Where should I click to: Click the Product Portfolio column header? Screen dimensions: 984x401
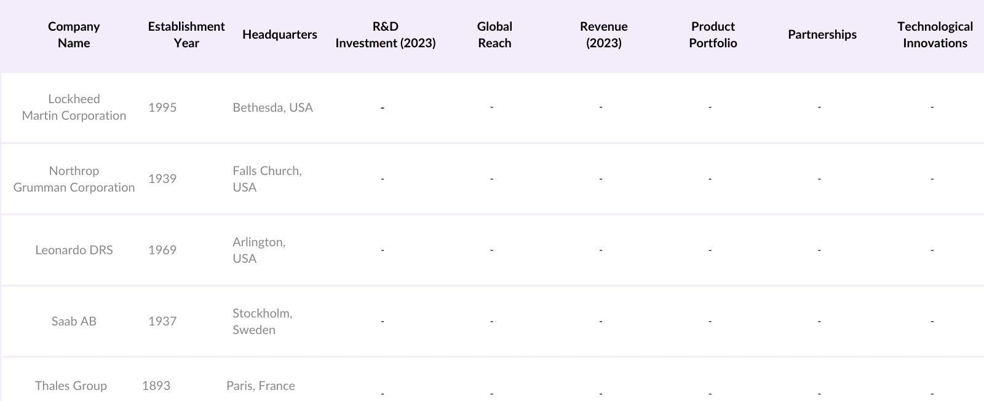click(713, 35)
